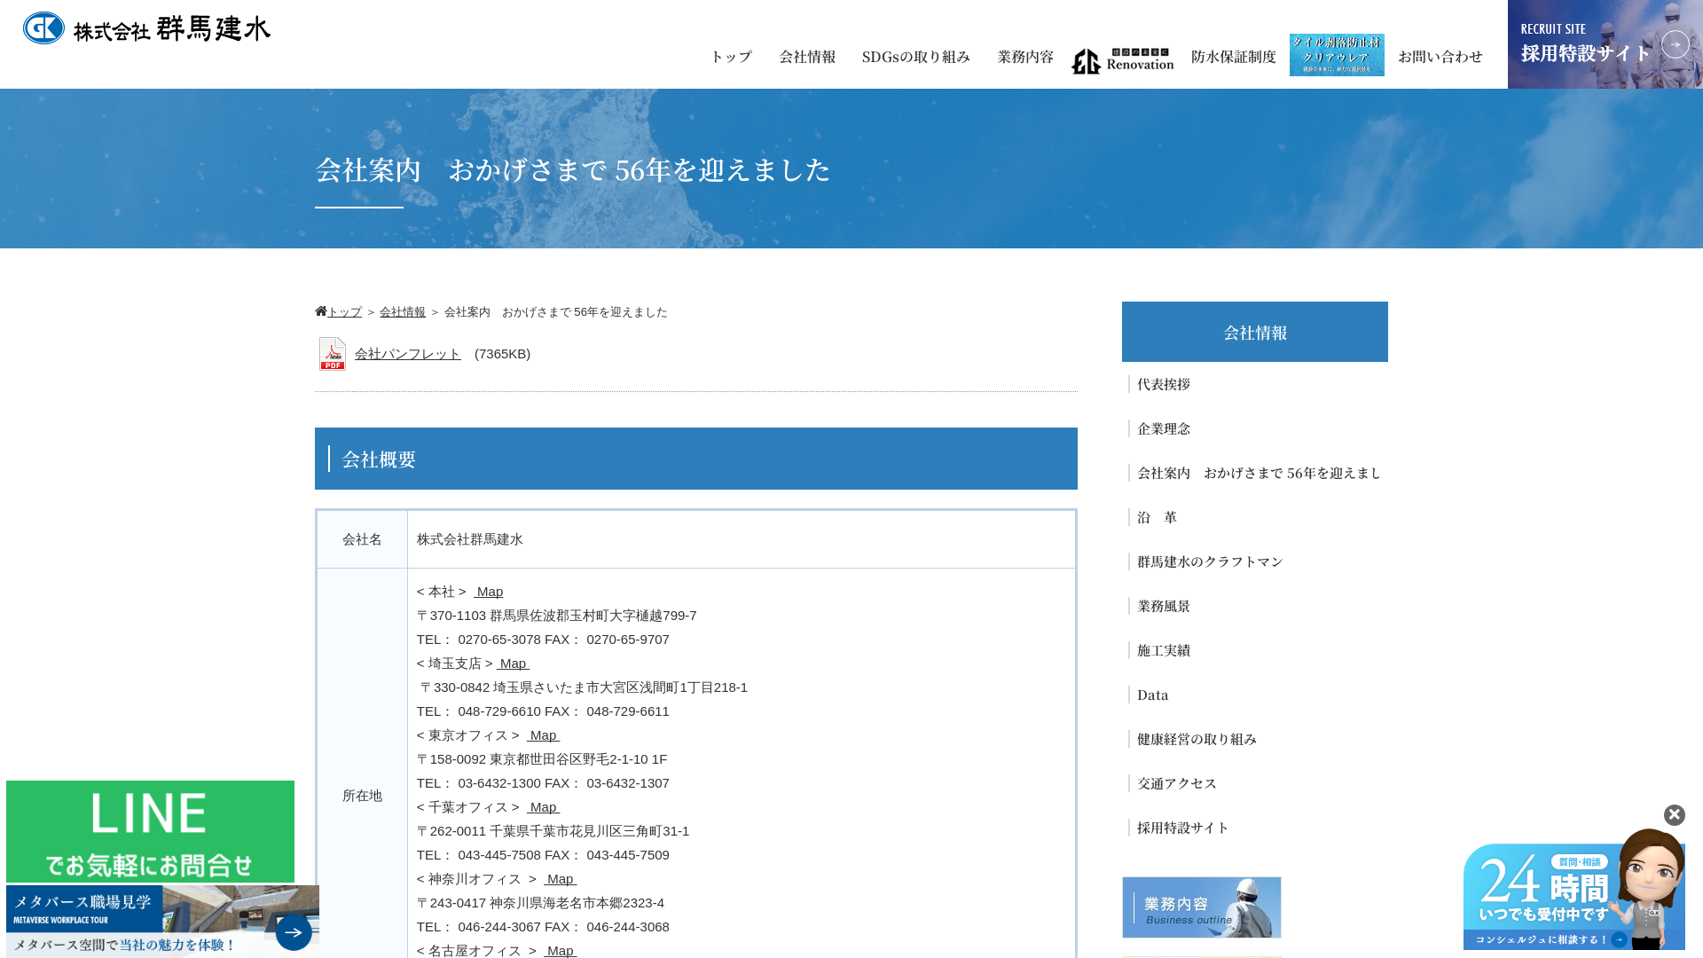This screenshot has height=958, width=1703.
Task: Open 代表挨拶 in sidebar
Action: (x=1164, y=384)
